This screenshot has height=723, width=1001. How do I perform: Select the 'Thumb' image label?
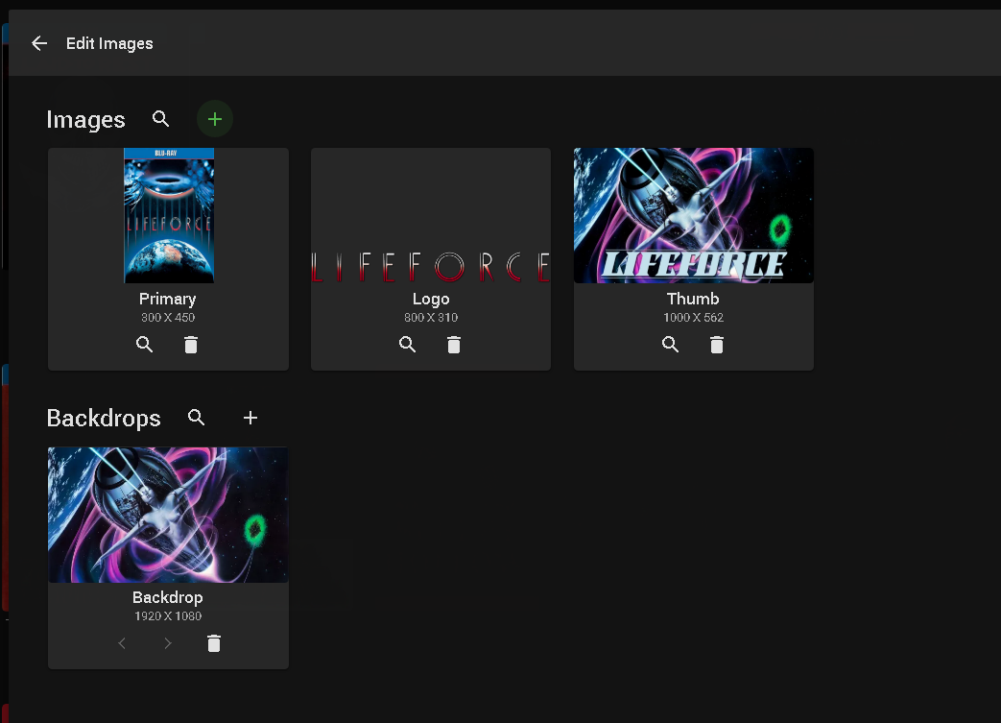click(693, 299)
